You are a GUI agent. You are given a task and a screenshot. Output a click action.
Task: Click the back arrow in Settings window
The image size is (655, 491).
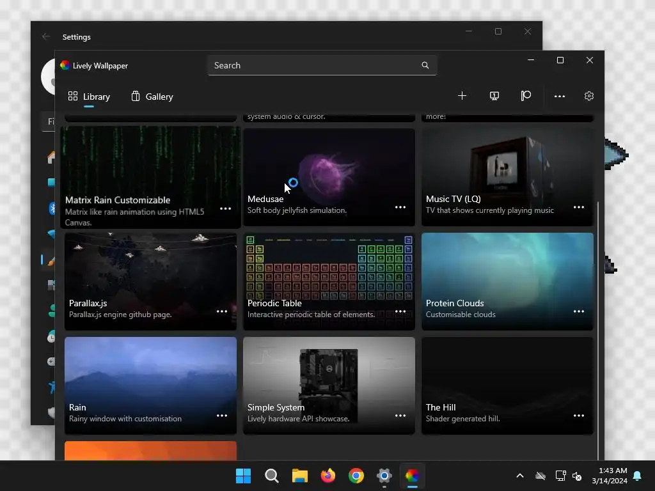coord(46,36)
